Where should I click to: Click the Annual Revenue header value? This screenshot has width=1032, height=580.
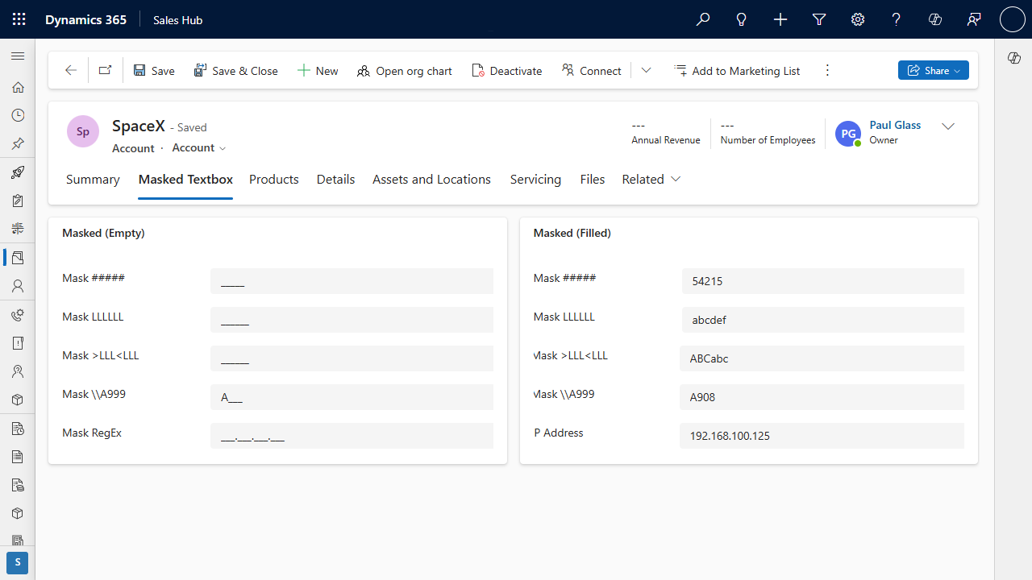(x=639, y=126)
